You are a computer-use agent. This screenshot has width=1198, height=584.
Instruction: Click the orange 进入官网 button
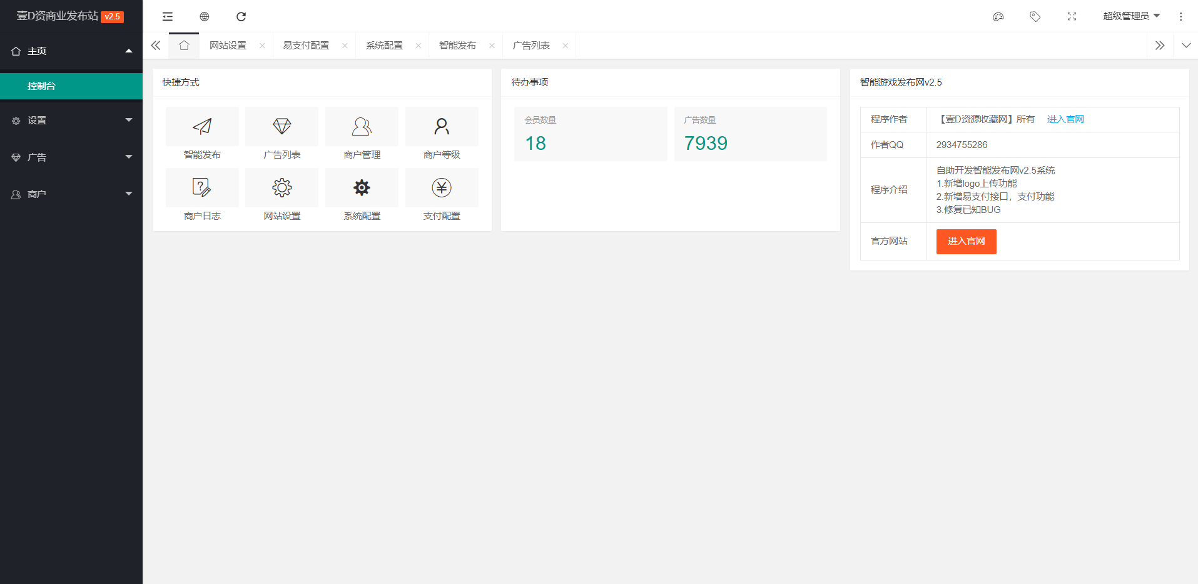966,242
